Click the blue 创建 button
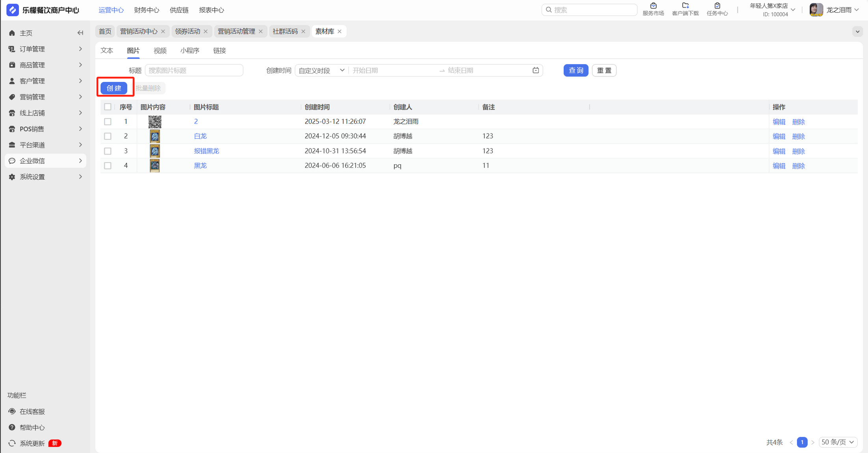This screenshot has width=868, height=453. (x=114, y=88)
